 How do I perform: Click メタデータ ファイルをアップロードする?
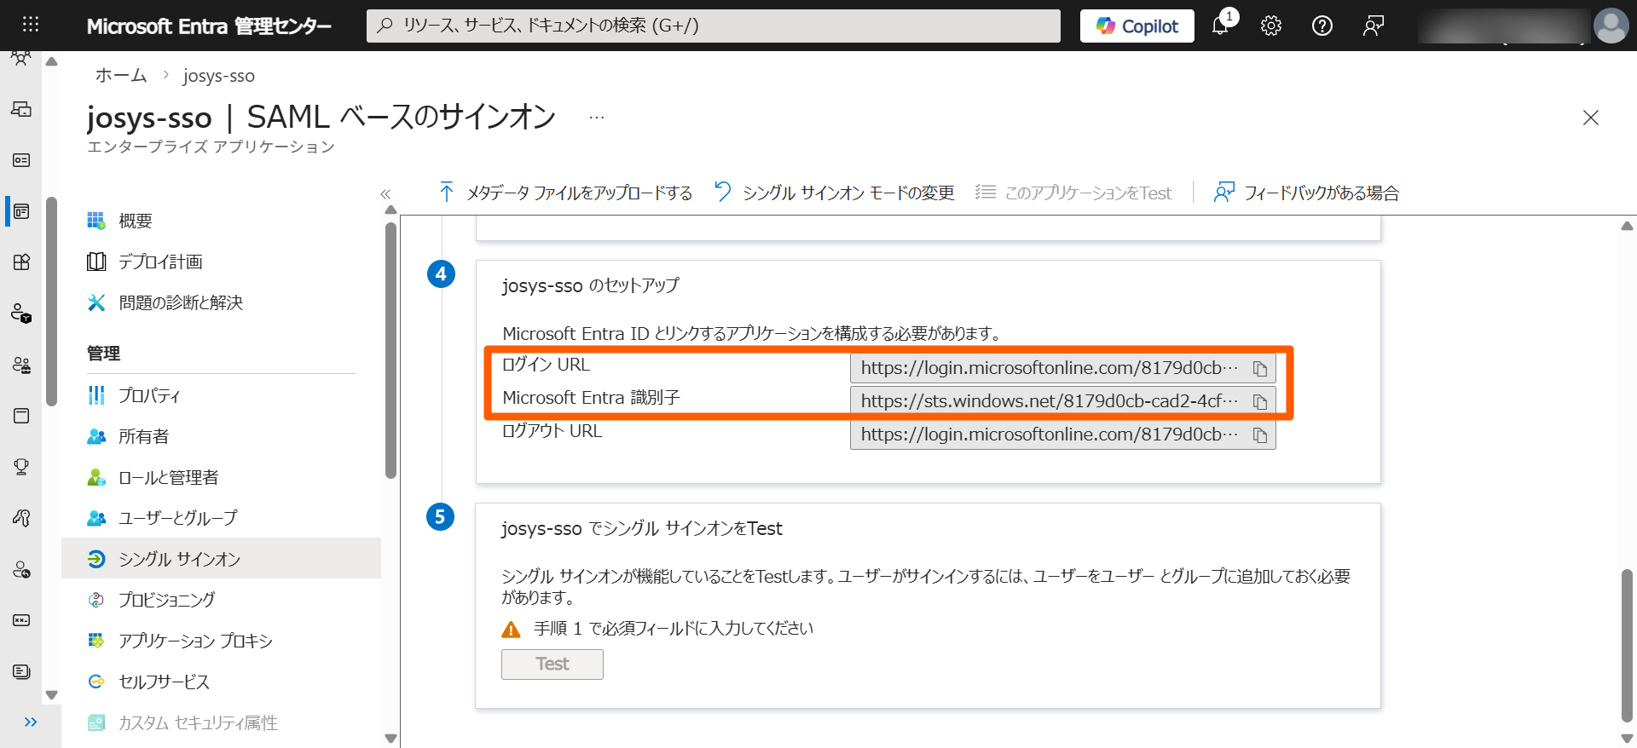[565, 193]
